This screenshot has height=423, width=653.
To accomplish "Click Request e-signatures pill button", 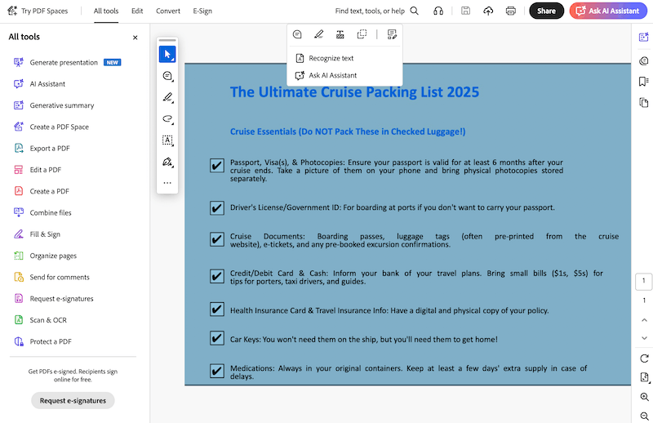I will (x=73, y=400).
